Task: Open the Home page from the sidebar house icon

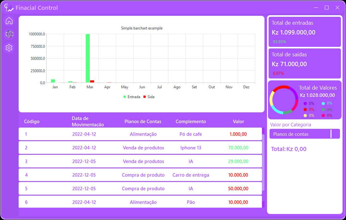Action: [x=9, y=21]
